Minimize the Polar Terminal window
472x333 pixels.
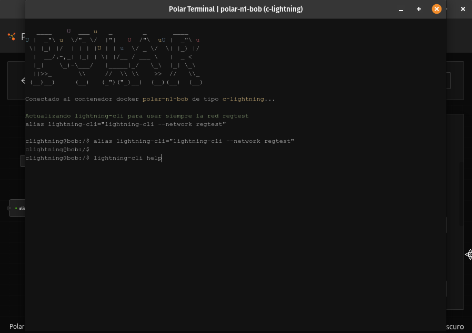[x=401, y=9]
